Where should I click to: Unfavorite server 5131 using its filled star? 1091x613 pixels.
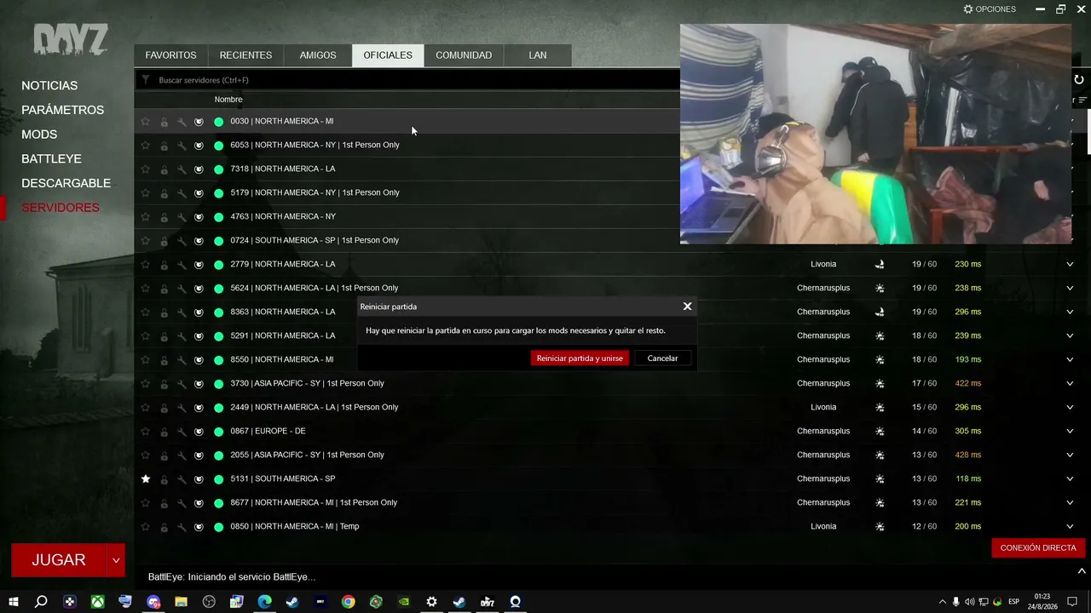point(146,479)
